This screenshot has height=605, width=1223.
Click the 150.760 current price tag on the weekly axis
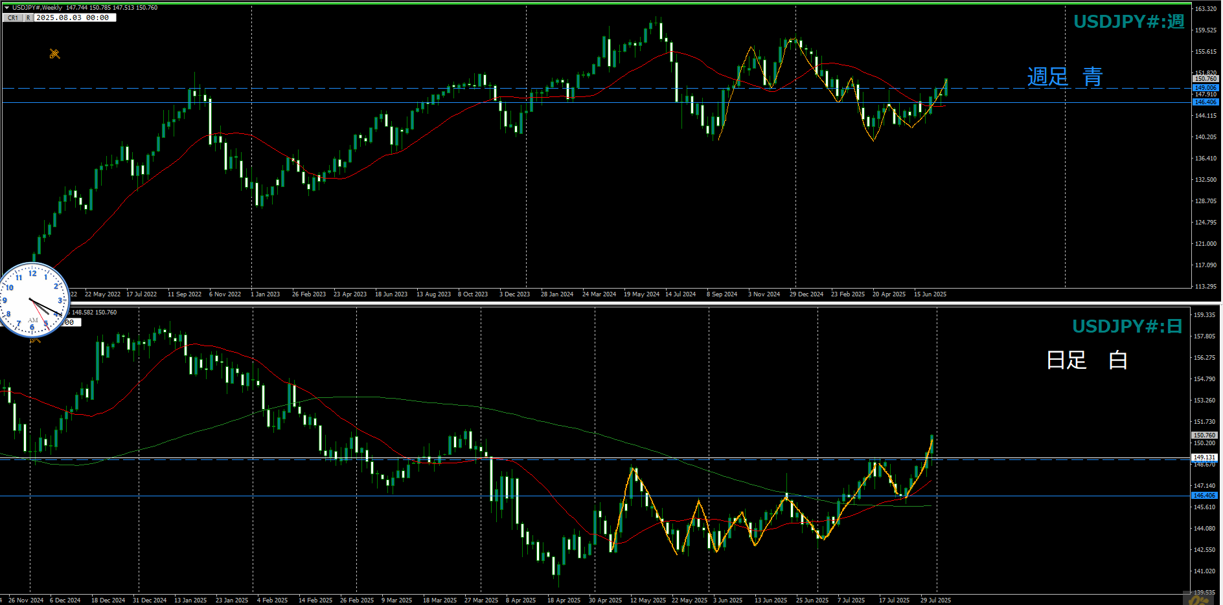[x=1206, y=78]
